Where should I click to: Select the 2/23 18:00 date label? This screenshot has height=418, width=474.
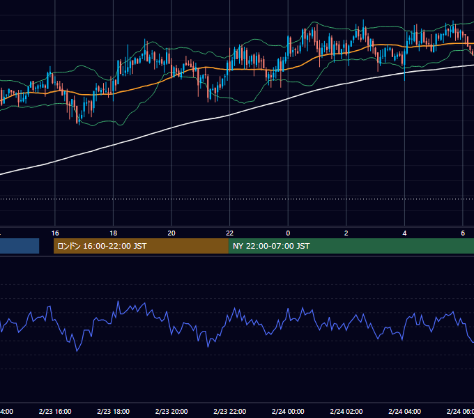[x=114, y=411]
